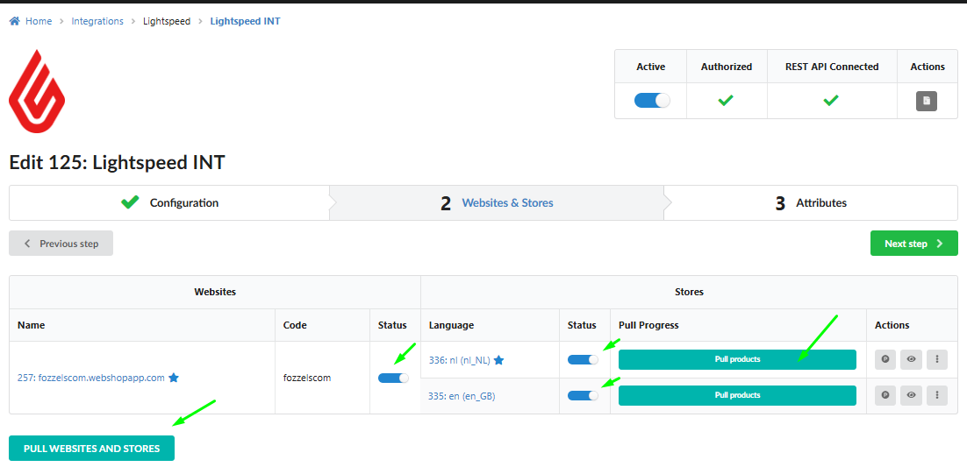Open store 336: nl (nl_NL)

tap(460, 361)
